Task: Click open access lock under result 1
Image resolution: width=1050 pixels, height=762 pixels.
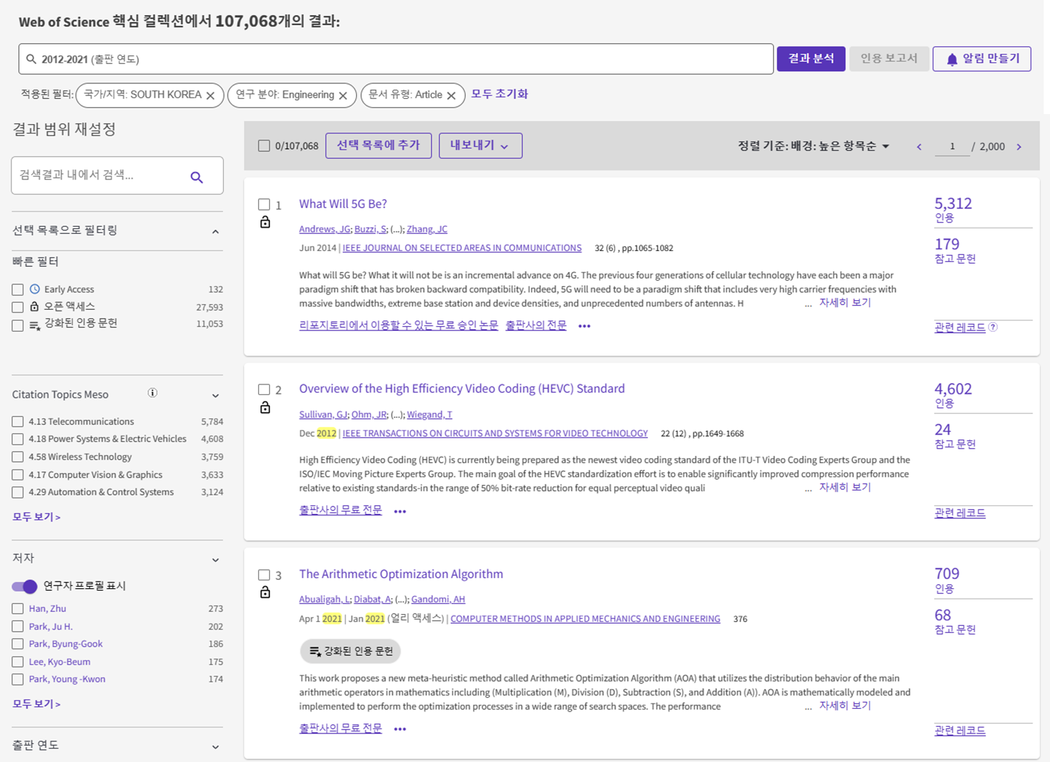Action: coord(265,222)
